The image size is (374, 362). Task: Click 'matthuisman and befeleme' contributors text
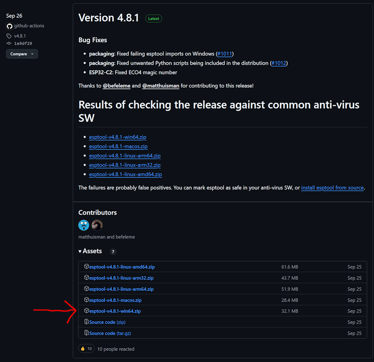[106, 237]
